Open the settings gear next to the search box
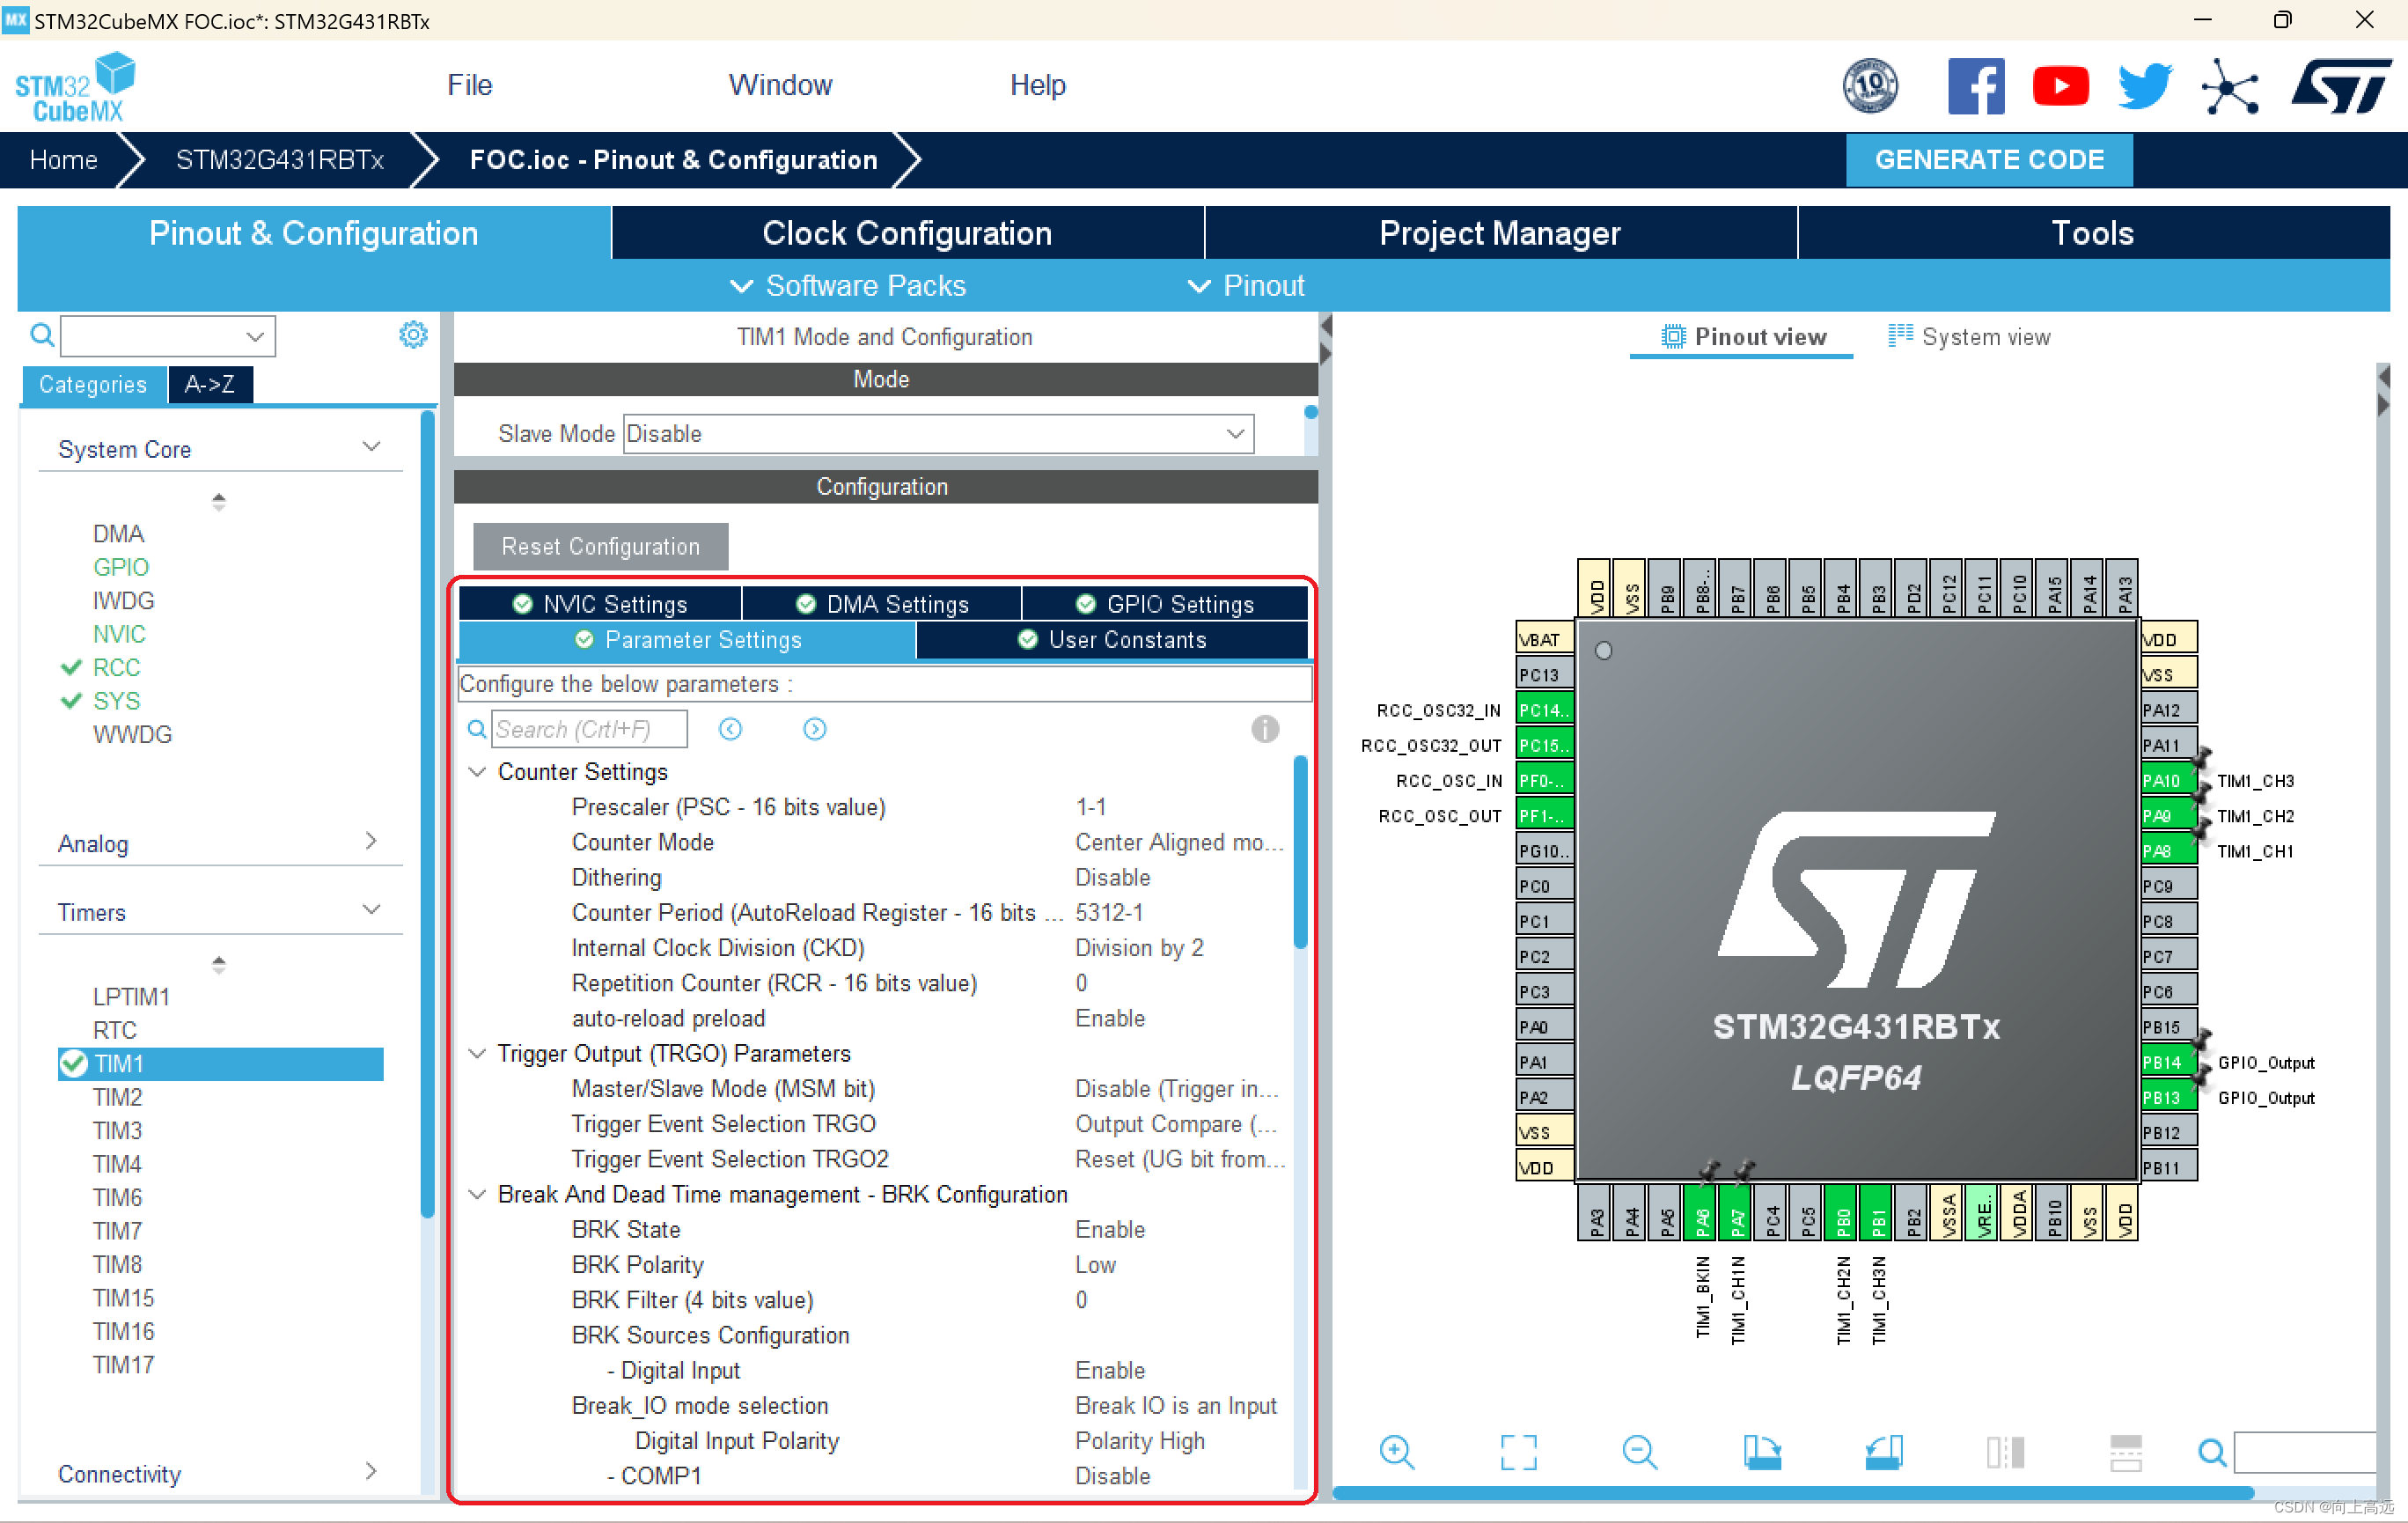The image size is (2408, 1523). point(413,335)
